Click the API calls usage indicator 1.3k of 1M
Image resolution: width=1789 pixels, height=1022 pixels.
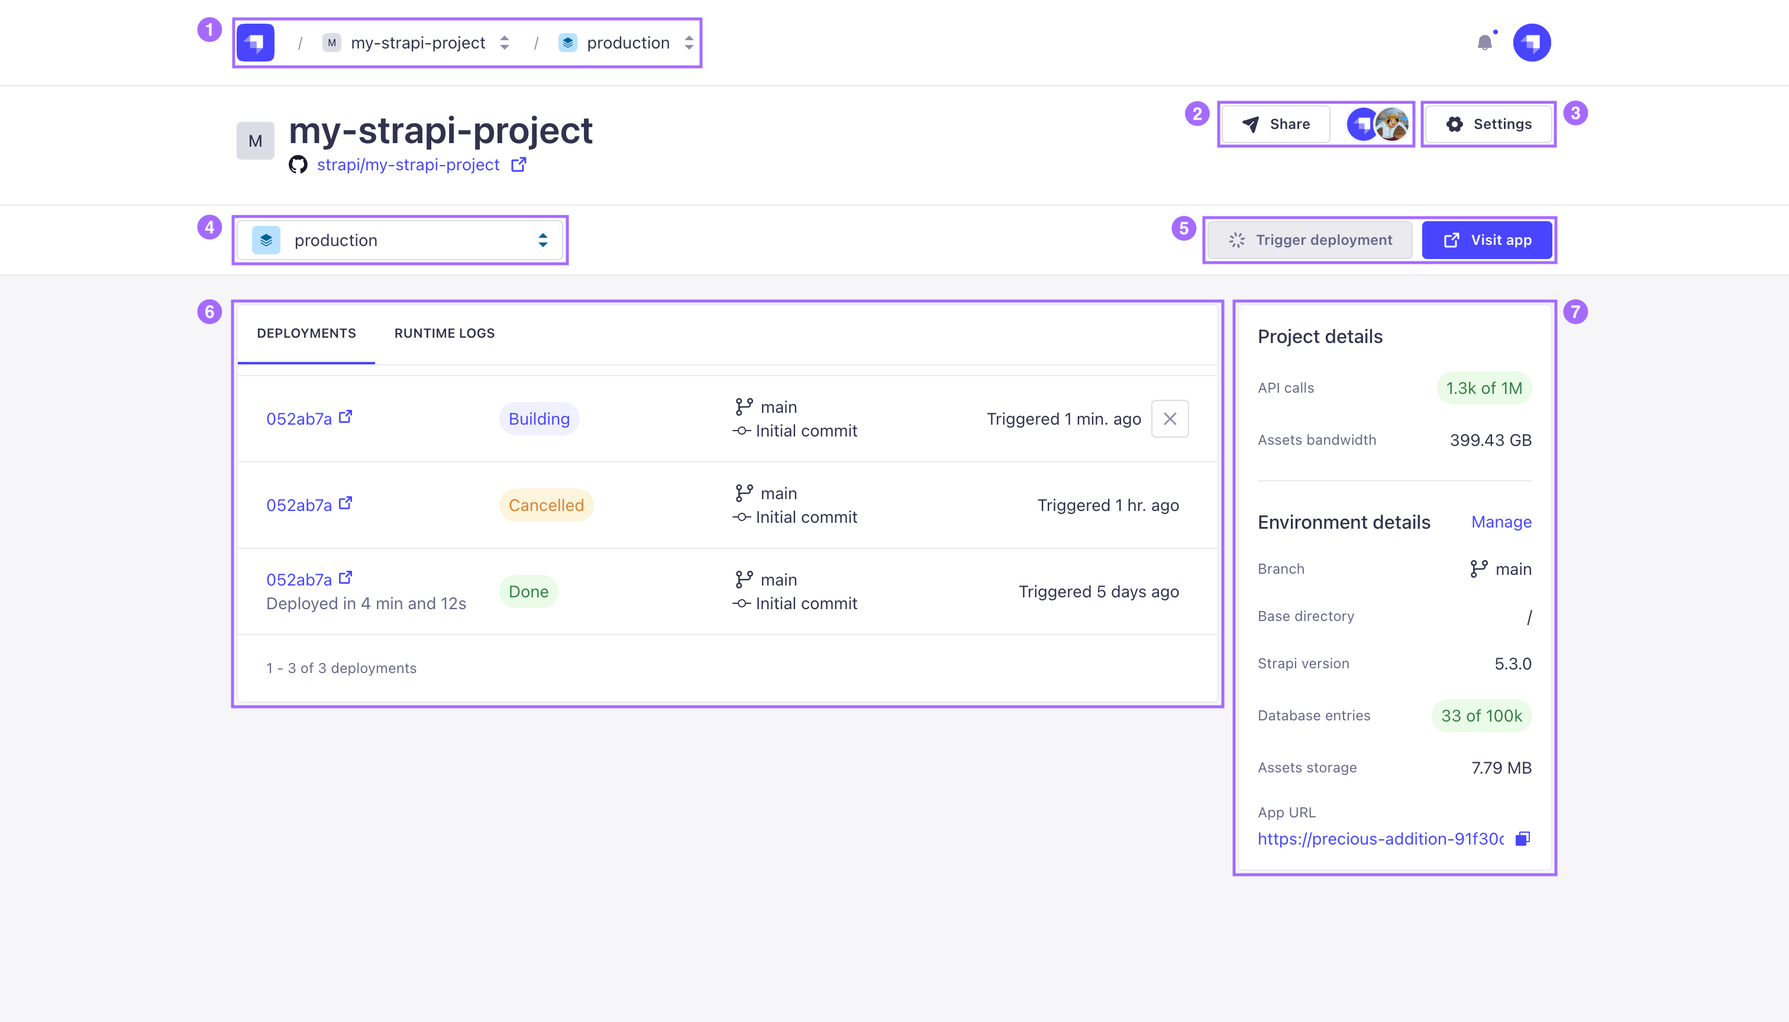tap(1484, 388)
